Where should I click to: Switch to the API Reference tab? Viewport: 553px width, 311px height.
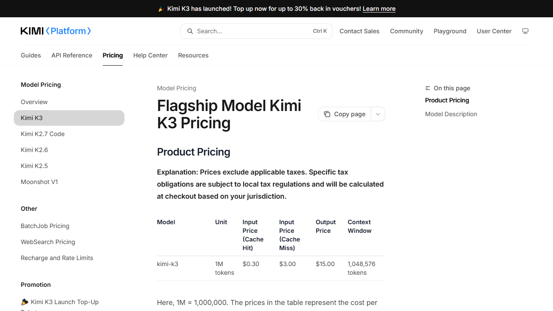72,55
